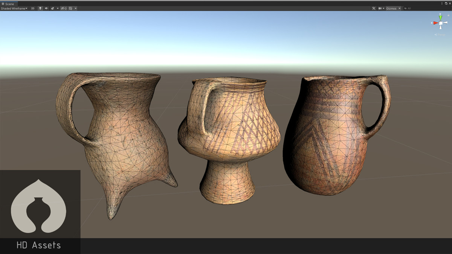452x254 pixels.
Task: Click the center cube of the orientation gizmo
Action: tap(441, 23)
